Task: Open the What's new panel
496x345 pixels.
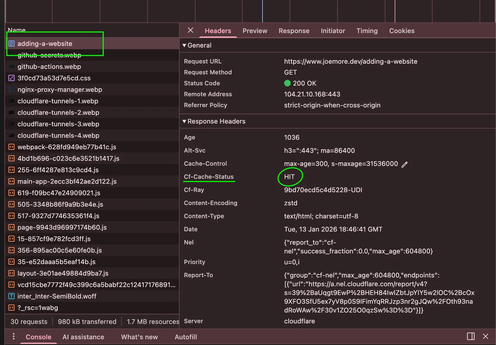Action: point(139,337)
